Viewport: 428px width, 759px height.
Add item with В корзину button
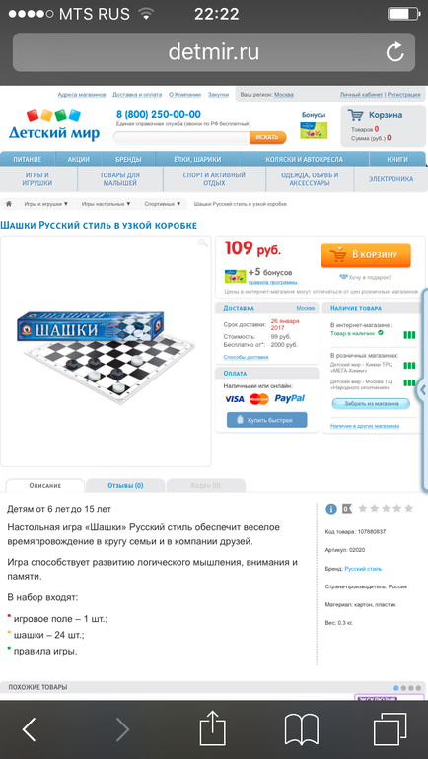click(x=366, y=255)
